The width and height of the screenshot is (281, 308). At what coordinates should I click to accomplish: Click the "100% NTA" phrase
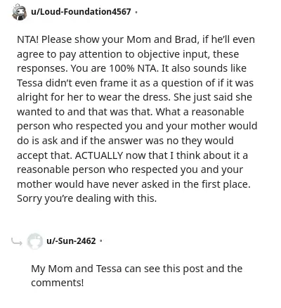133,68
